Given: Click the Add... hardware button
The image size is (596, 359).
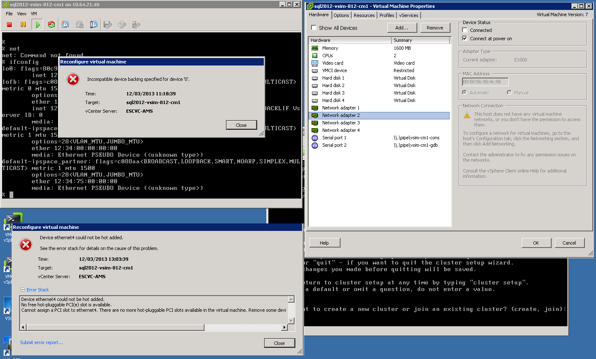Looking at the screenshot, I should pos(401,28).
